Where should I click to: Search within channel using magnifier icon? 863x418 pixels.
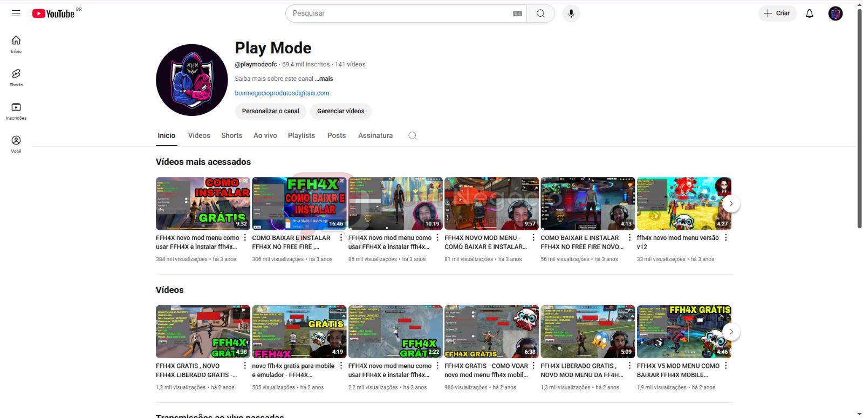click(413, 136)
